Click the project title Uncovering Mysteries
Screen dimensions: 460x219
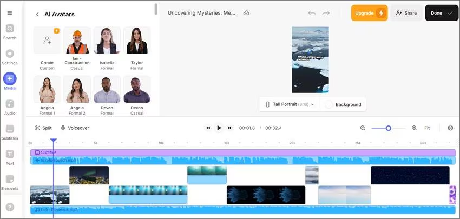(201, 13)
